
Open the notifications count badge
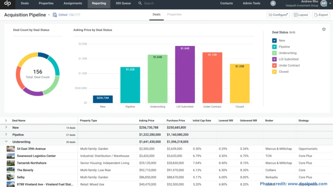pos(273,3)
